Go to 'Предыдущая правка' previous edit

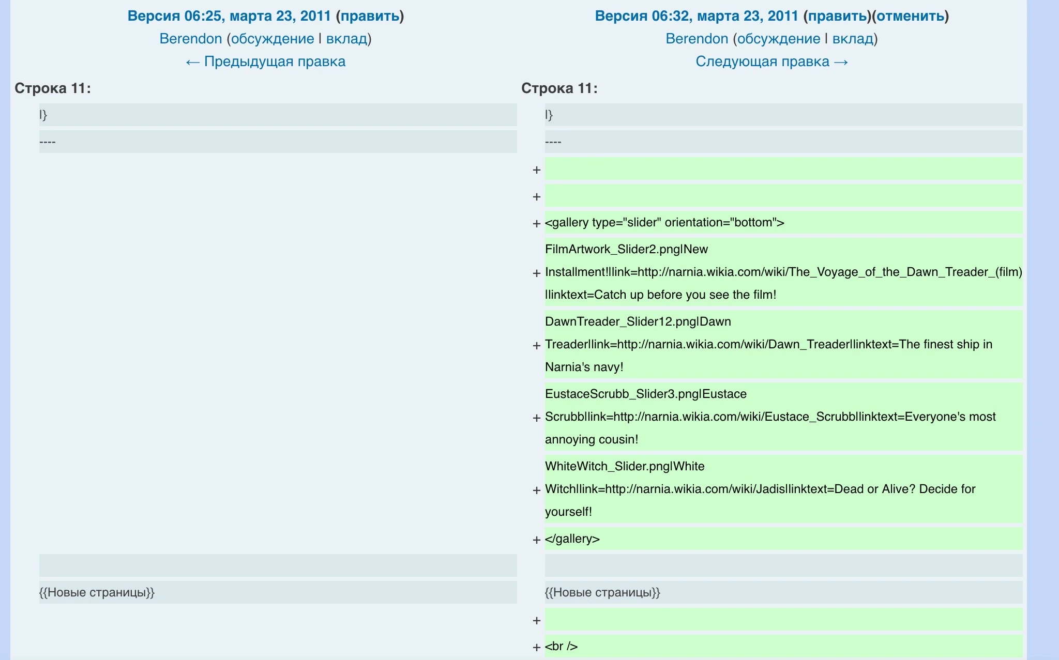tap(265, 62)
